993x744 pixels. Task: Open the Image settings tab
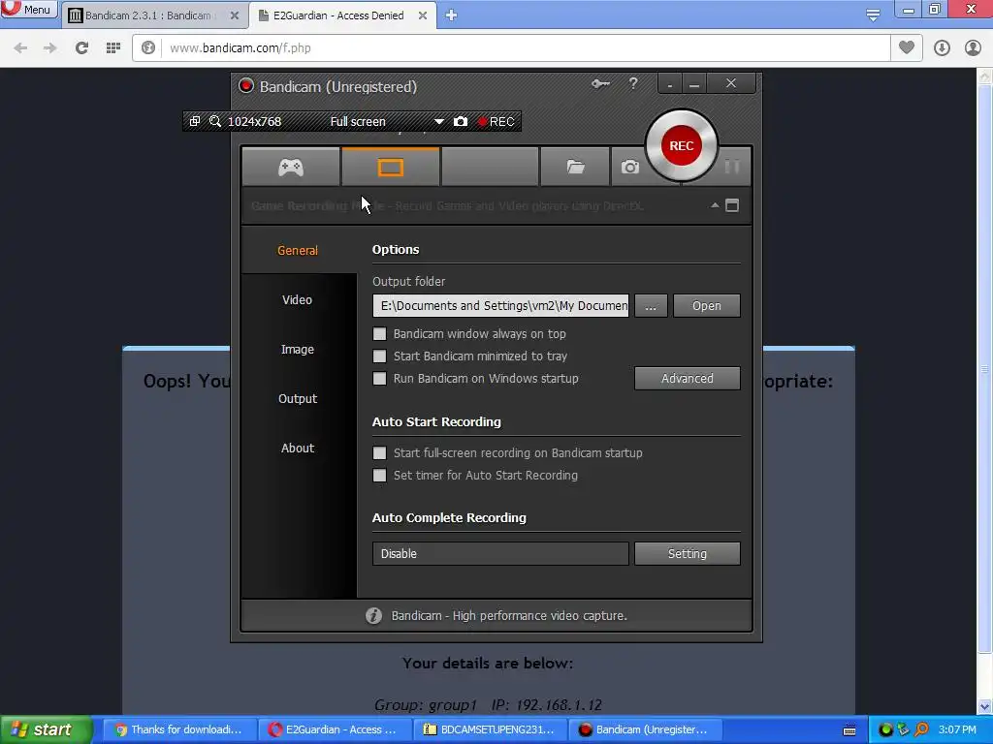pos(298,349)
